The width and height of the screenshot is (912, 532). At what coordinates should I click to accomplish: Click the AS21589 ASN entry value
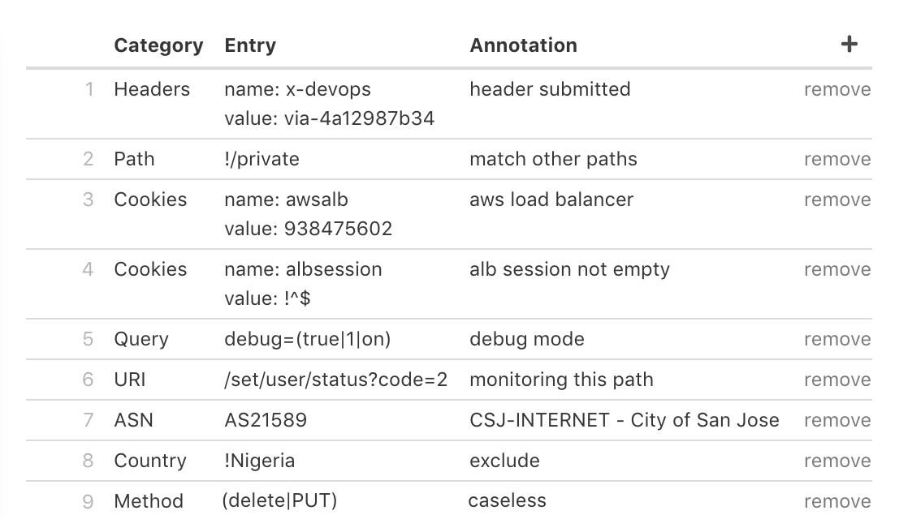[x=266, y=420]
